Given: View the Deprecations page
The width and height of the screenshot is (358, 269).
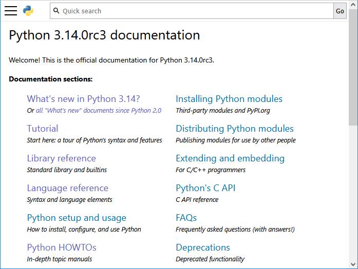Looking at the screenshot, I should (x=203, y=247).
